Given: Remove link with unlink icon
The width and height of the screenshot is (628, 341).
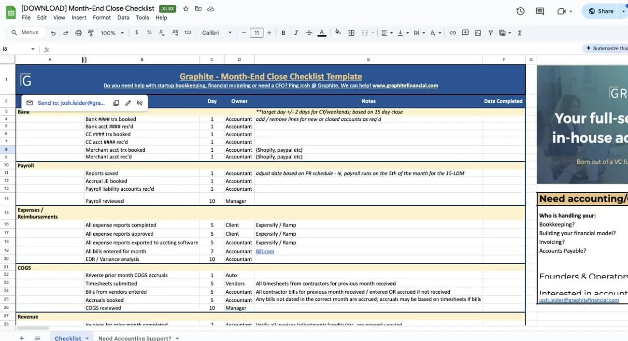Looking at the screenshot, I should pyautogui.click(x=140, y=103).
